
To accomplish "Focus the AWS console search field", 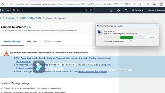I will 52,10.
